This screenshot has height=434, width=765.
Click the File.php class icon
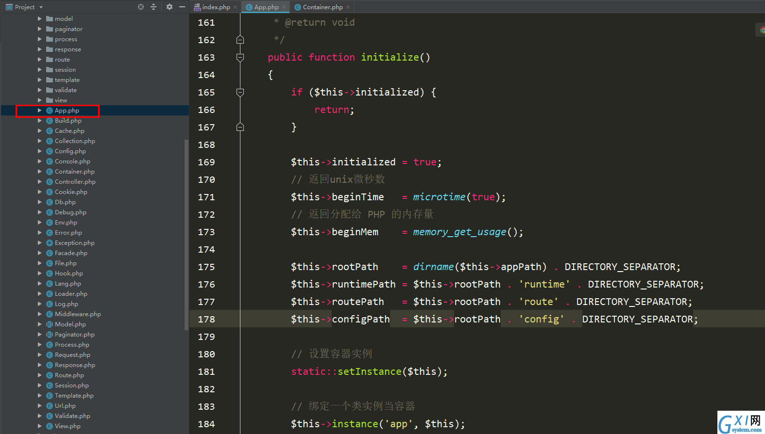(50, 263)
